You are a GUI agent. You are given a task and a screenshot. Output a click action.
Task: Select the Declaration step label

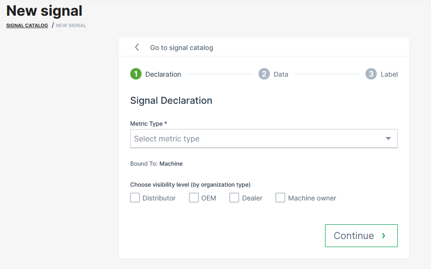coord(163,74)
